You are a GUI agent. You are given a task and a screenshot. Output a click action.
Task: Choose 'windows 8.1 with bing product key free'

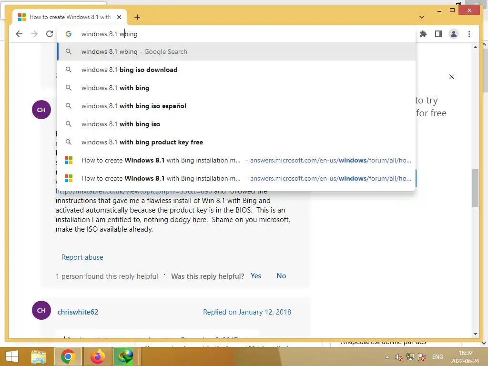[x=236, y=142]
